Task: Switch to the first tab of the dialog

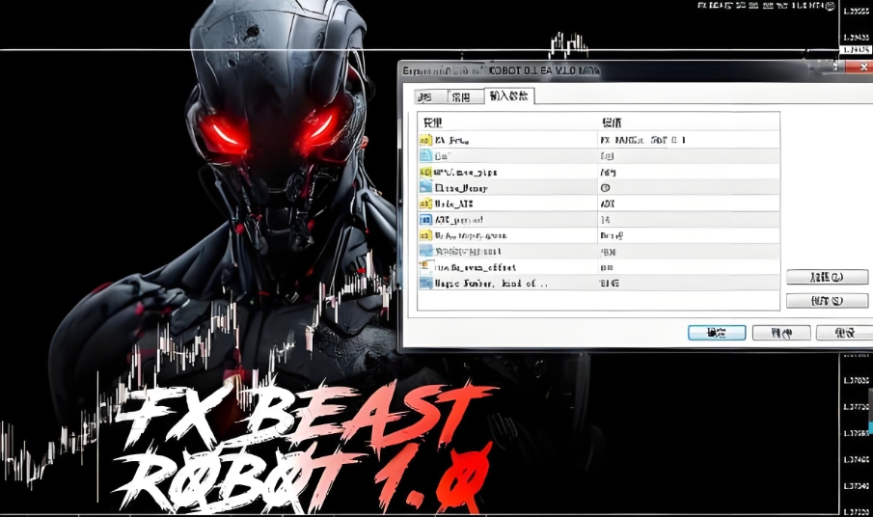Action: tap(430, 96)
